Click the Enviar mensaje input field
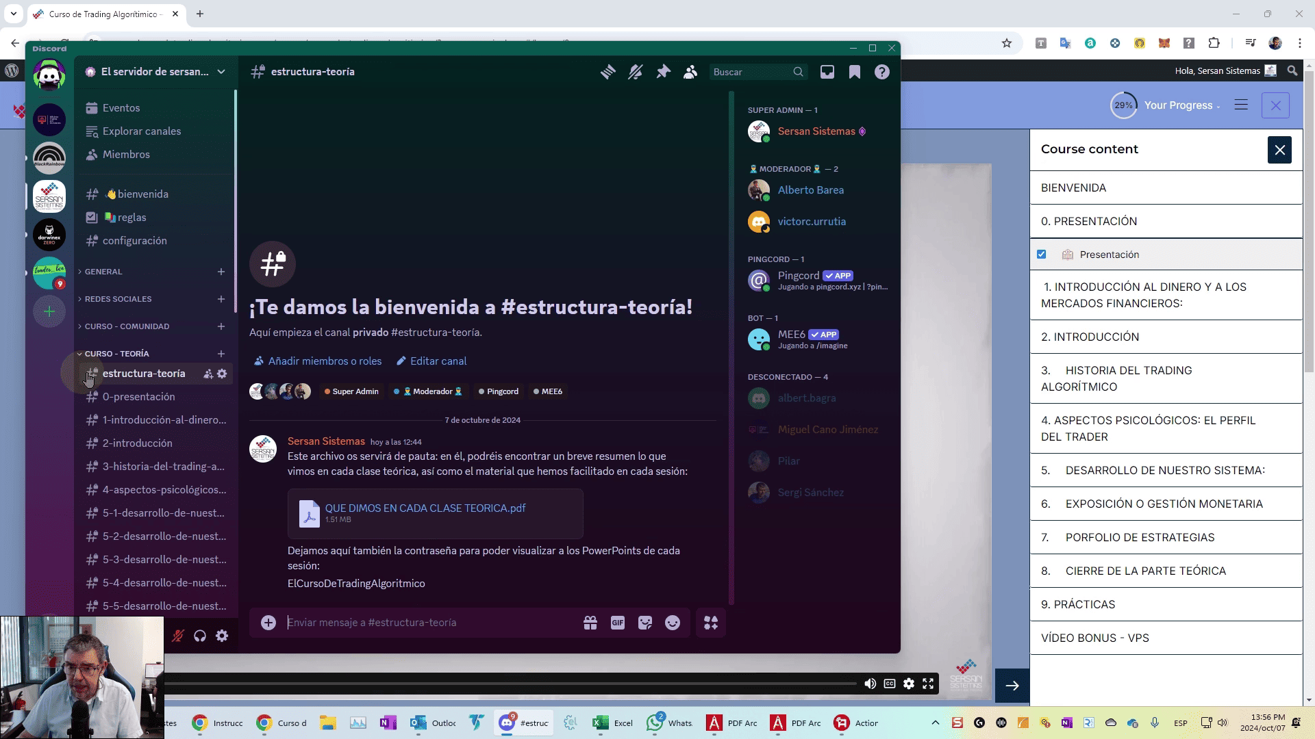1315x739 pixels. coord(428,623)
